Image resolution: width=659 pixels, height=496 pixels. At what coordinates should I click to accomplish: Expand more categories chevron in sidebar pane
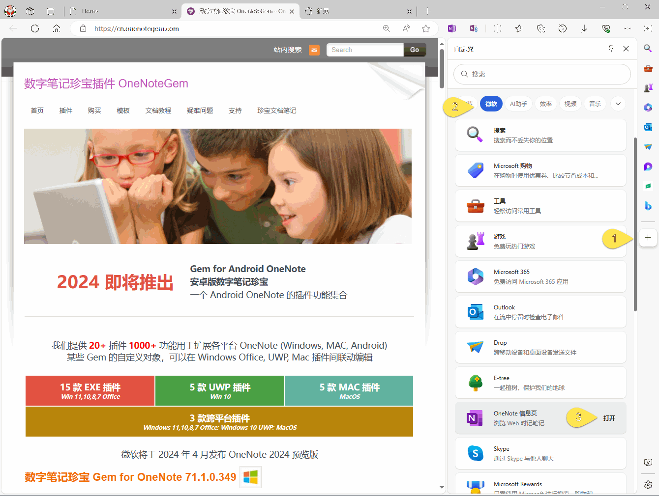pyautogui.click(x=618, y=104)
